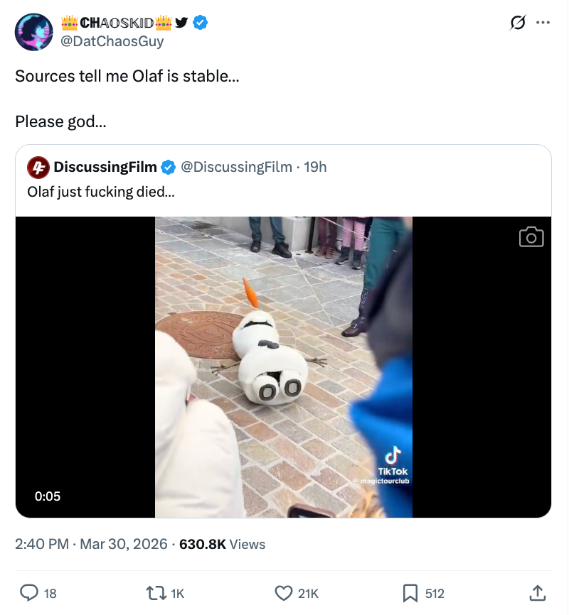View the 630.8K Views analytics
569x615 pixels.
tap(222, 544)
